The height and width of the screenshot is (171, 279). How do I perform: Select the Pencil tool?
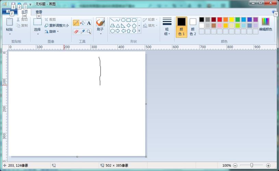point(76,23)
